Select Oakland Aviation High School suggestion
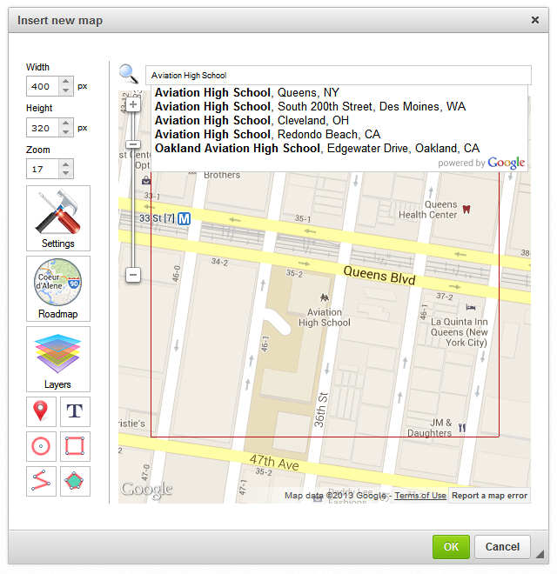Screen dimensions: 557x574 pos(317,148)
